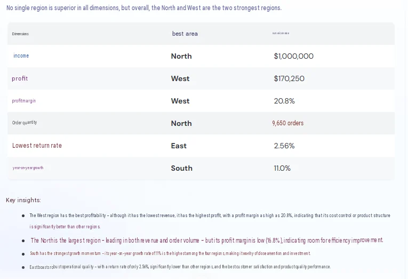The image size is (408, 279).
Task: Click the '9,650 orders' value
Action: click(x=288, y=123)
